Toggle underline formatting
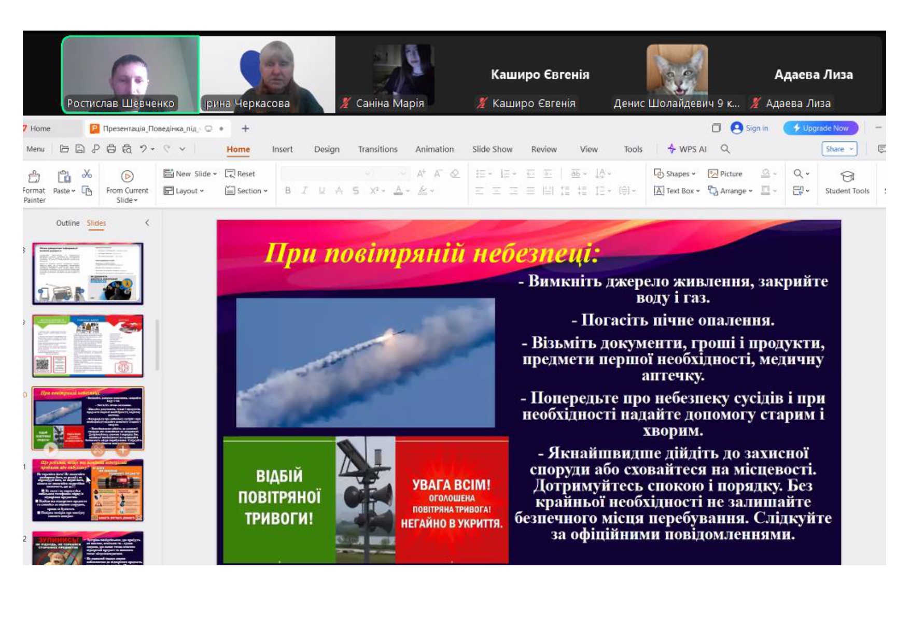This screenshot has width=910, height=643. point(322,191)
